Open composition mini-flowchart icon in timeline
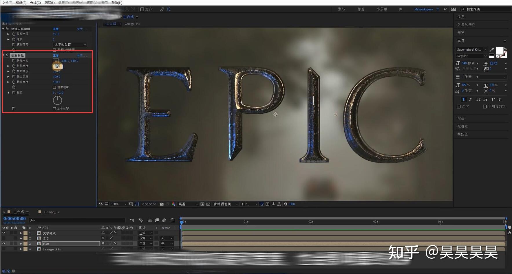 tap(132, 220)
